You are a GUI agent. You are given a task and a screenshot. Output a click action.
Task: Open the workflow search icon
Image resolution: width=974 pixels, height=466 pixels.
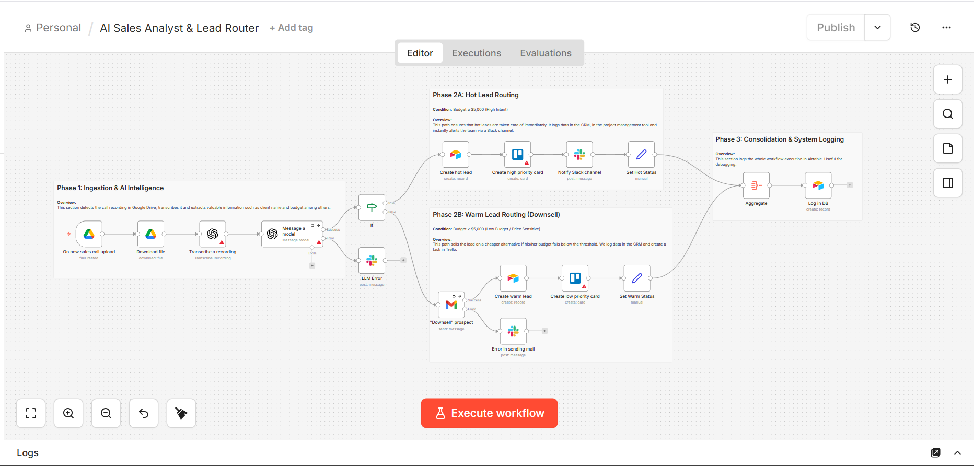point(947,114)
